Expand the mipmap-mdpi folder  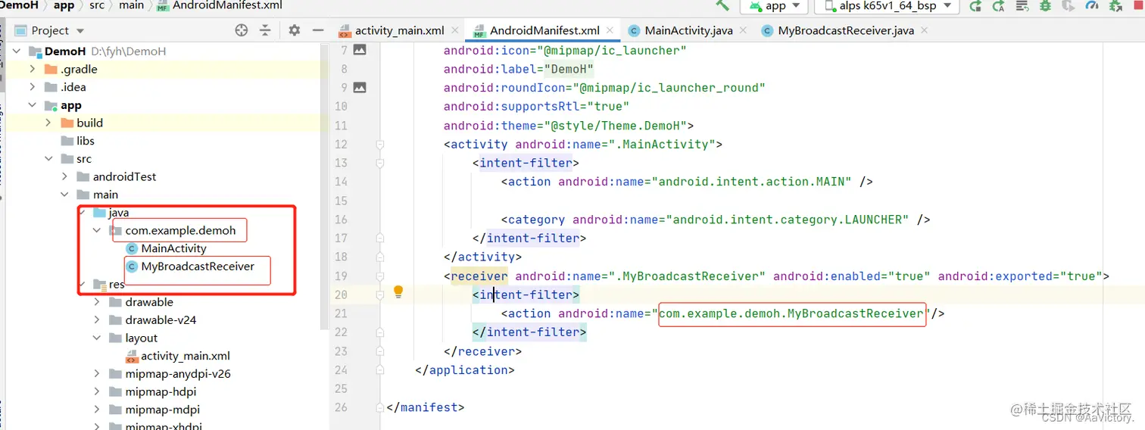point(97,410)
